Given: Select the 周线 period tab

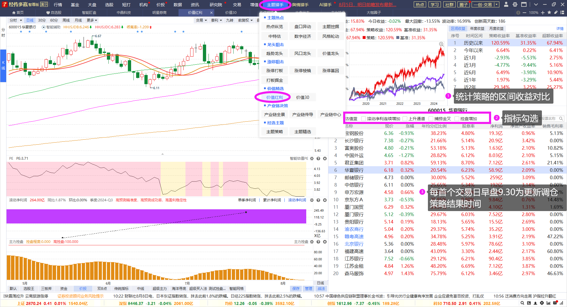Looking at the screenshot, I should (x=66, y=20).
